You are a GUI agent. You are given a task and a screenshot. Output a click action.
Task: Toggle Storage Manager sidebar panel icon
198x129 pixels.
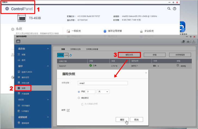pos(18,41)
